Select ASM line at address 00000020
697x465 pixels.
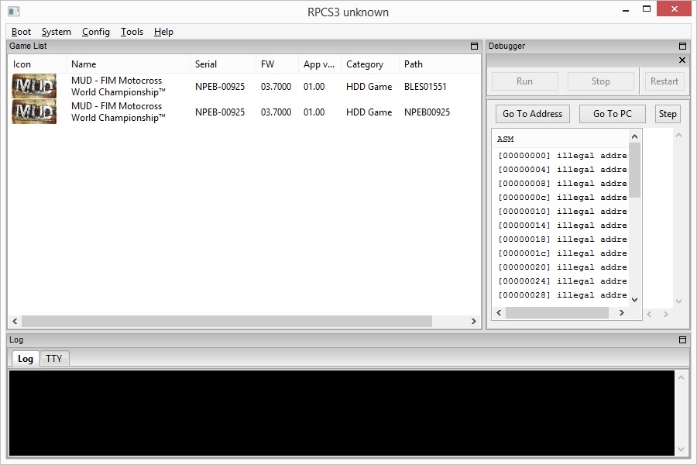562,267
